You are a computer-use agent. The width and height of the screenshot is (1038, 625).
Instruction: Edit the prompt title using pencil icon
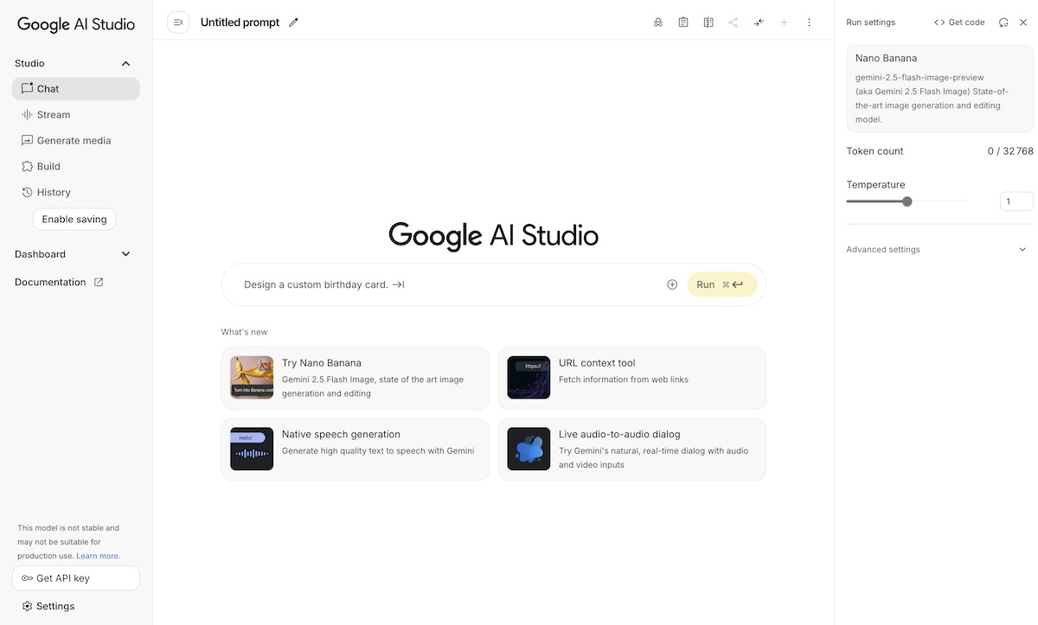click(x=293, y=22)
